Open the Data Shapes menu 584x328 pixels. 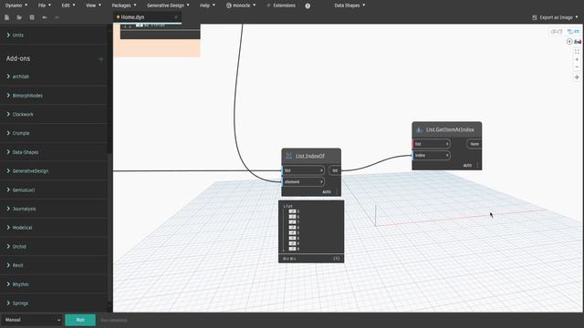349,5
